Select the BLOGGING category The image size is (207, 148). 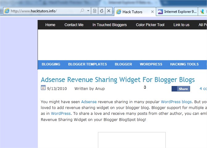point(51,64)
